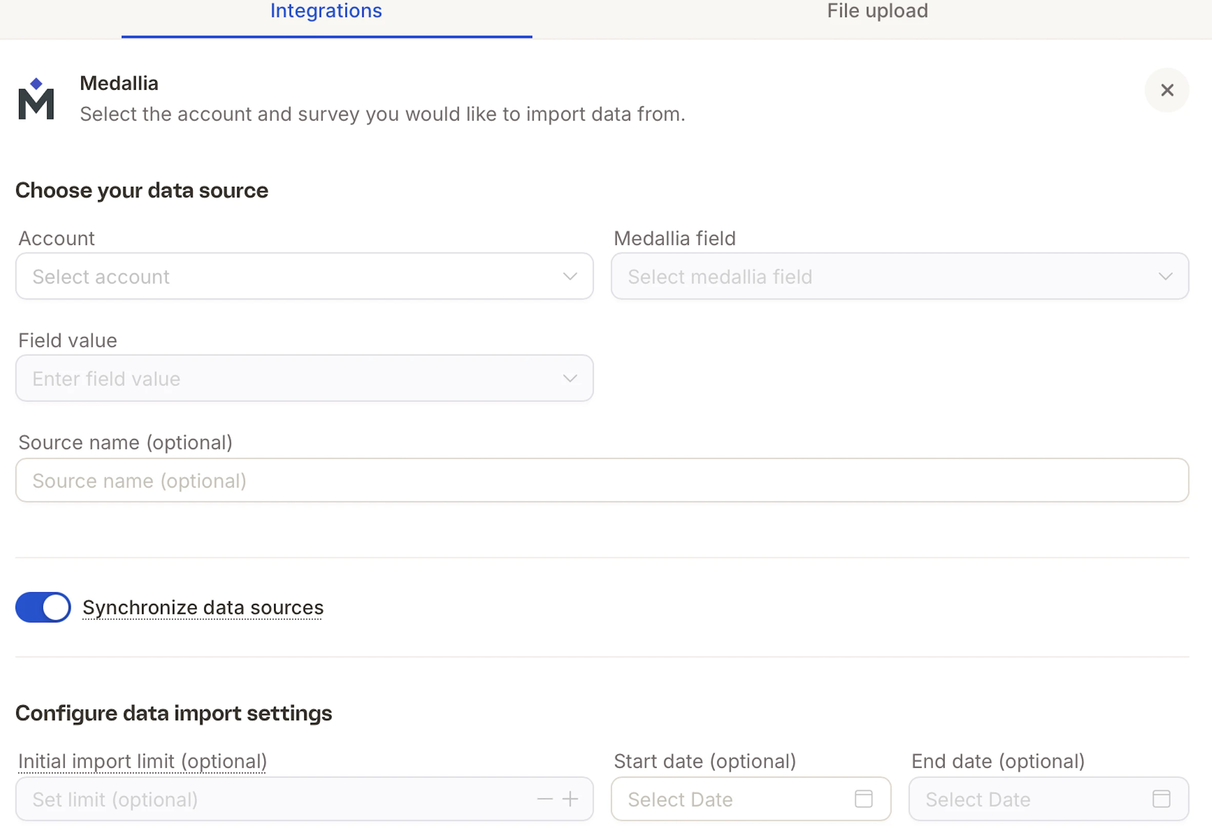Click the End date Select Date field
The width and height of the screenshot is (1212, 835).
[x=1048, y=799]
